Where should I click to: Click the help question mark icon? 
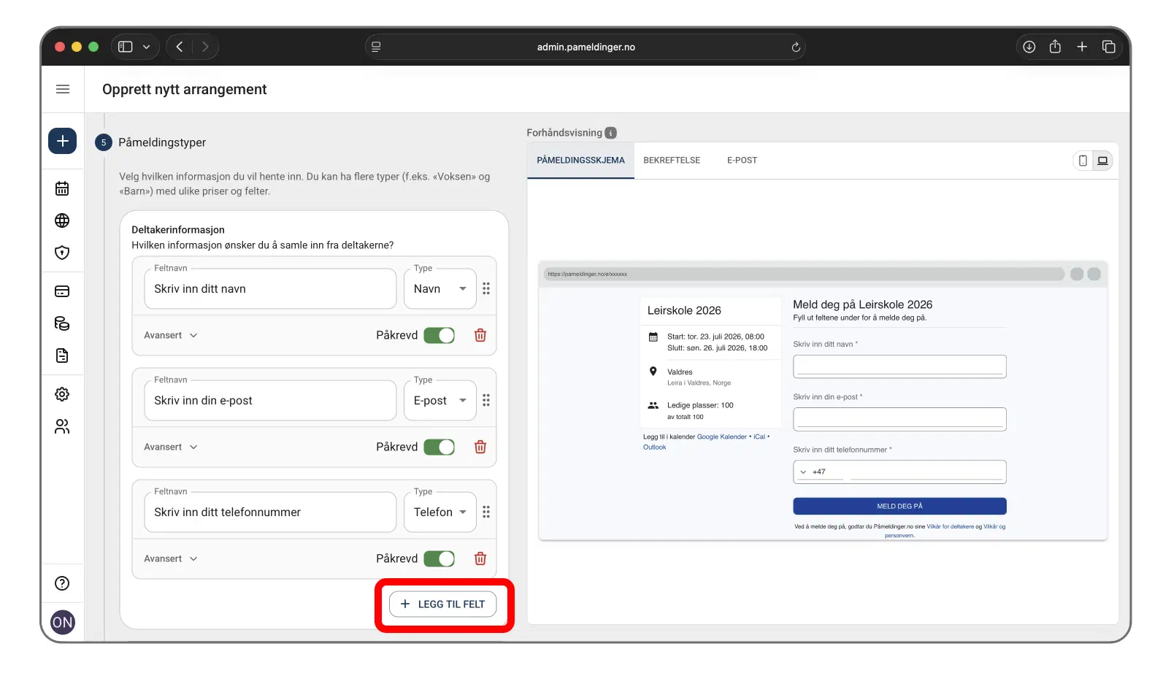[x=62, y=583]
